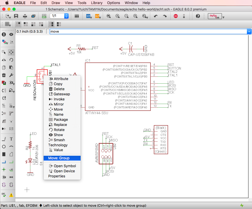
Task: Select the Show (eye) tool
Action: [x=11, y=34]
